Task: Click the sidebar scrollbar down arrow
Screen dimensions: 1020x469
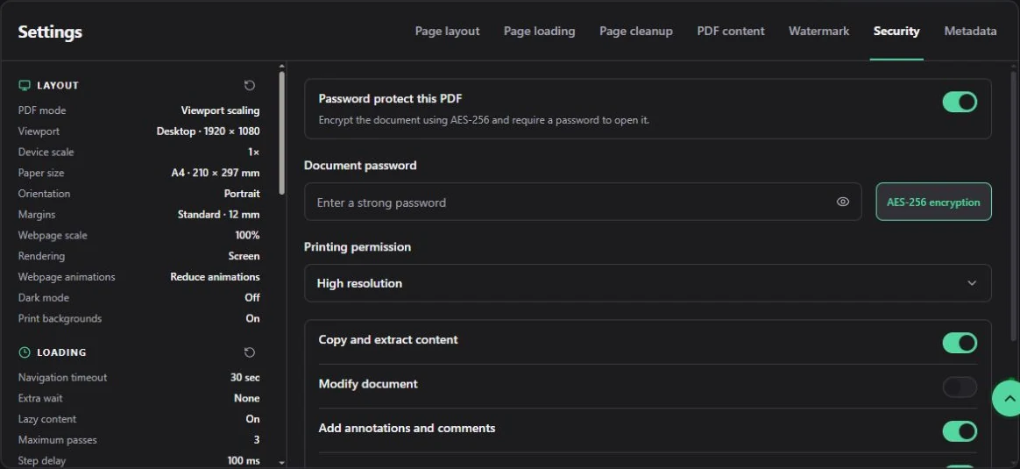Action: coord(281,463)
